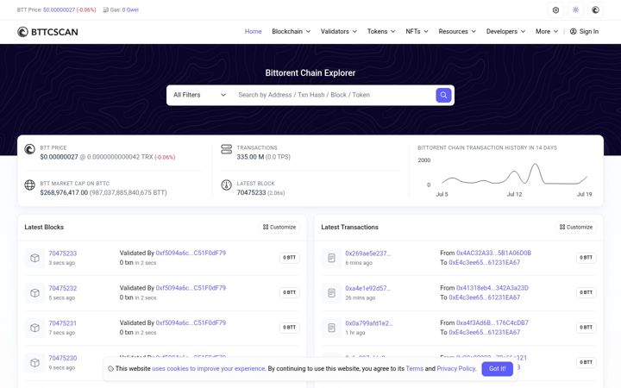Image resolution: width=621 pixels, height=388 pixels.
Task: Click the BTTCSCAN logo
Action: [x=47, y=32]
